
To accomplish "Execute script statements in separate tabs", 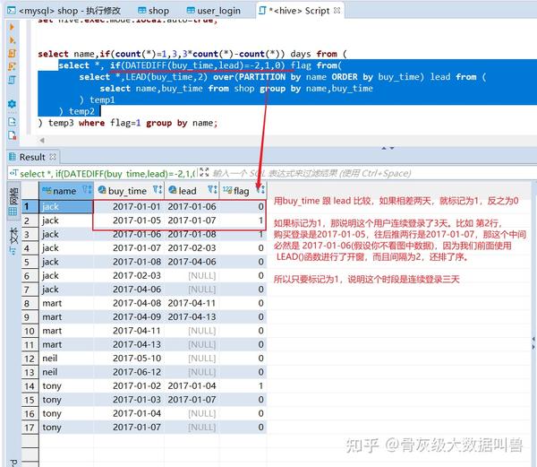I will 12,66.
